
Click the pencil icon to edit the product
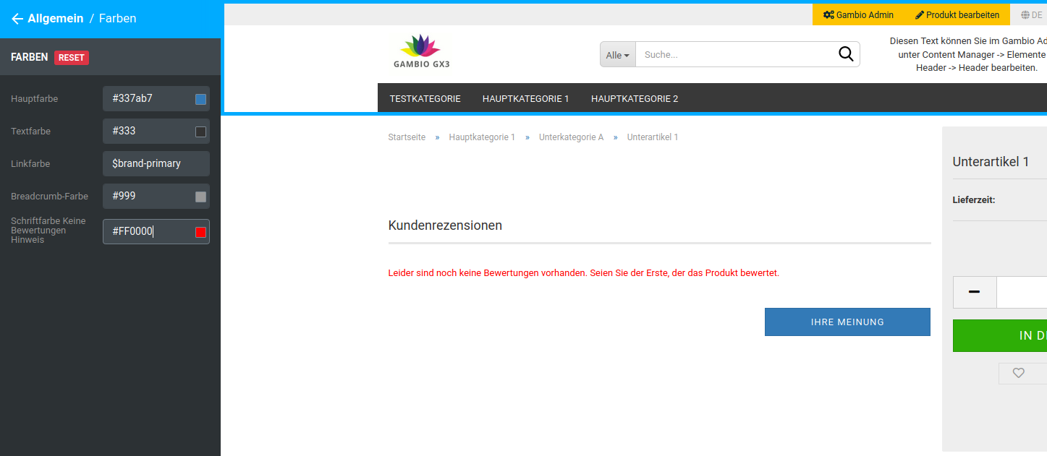click(x=920, y=14)
